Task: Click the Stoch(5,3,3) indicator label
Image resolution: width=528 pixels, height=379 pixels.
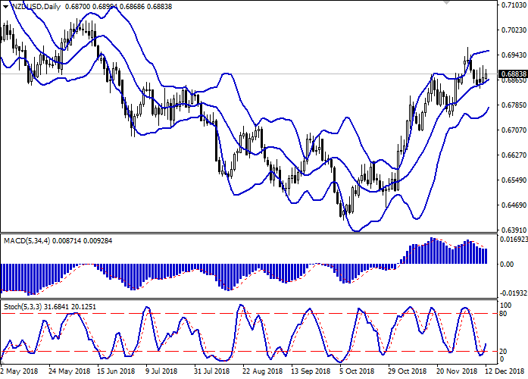Action: pos(23,307)
